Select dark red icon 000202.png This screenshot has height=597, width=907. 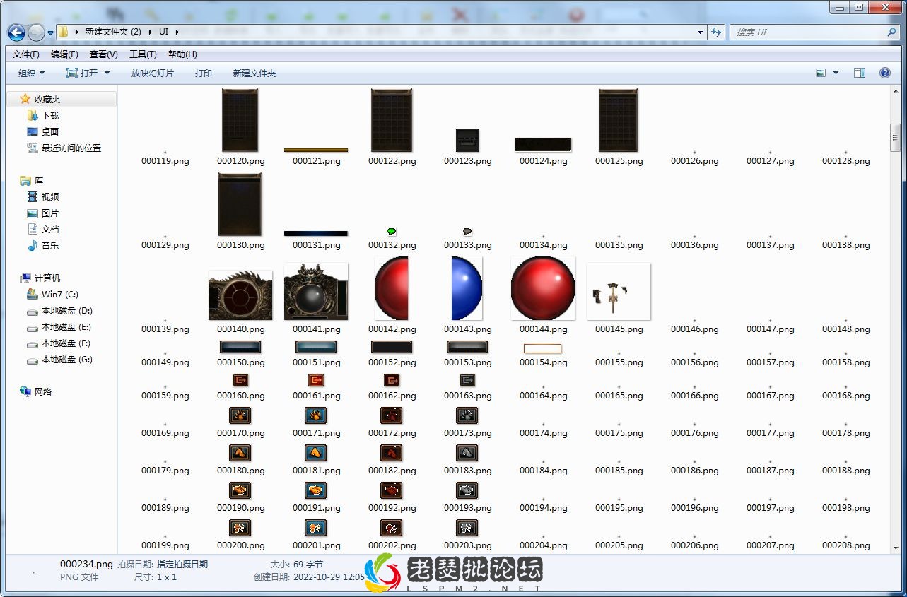point(392,528)
